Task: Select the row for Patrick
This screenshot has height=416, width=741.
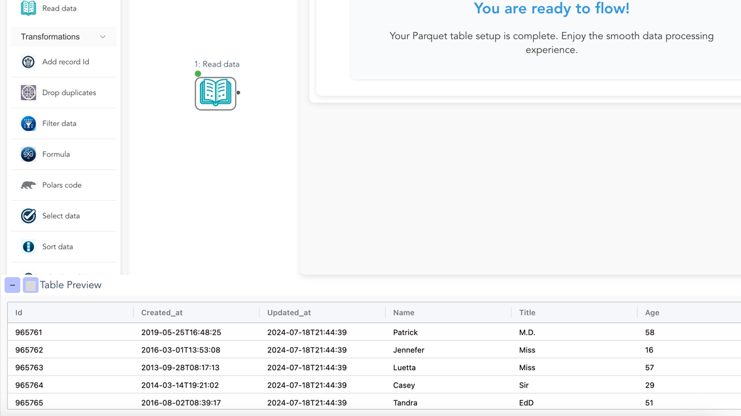Action: point(252,332)
